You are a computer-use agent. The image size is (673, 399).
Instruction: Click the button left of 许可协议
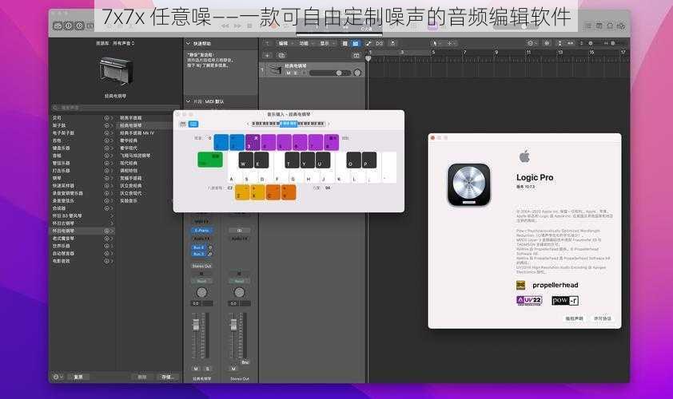coord(574,318)
